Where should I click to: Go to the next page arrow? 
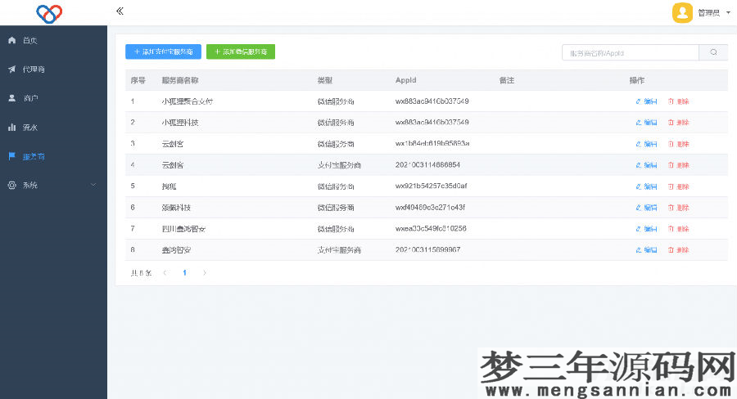[205, 273]
